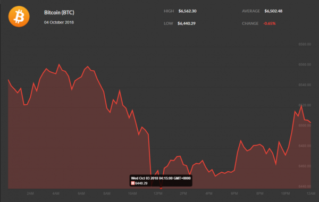Click the 6460.00 price axis label
This screenshot has width=319, height=202.
click(x=305, y=166)
